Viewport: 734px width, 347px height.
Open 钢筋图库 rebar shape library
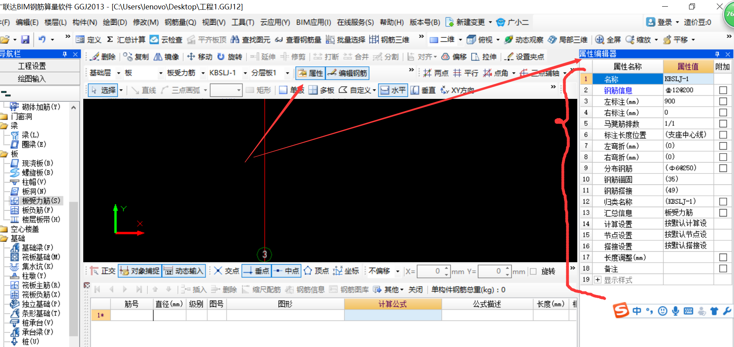click(349, 290)
